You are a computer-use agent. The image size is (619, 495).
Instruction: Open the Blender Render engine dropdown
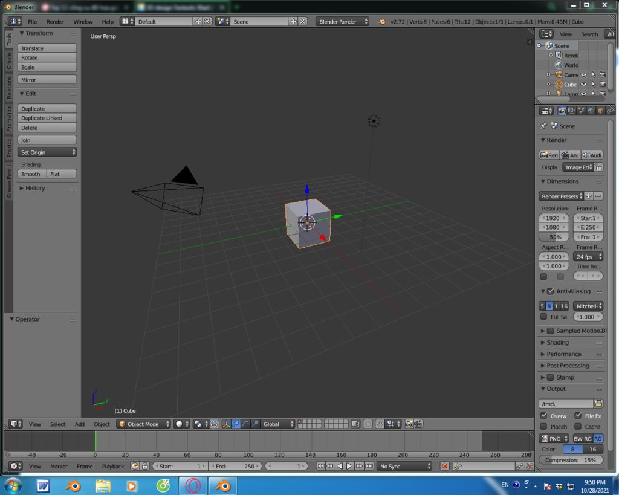pyautogui.click(x=342, y=21)
